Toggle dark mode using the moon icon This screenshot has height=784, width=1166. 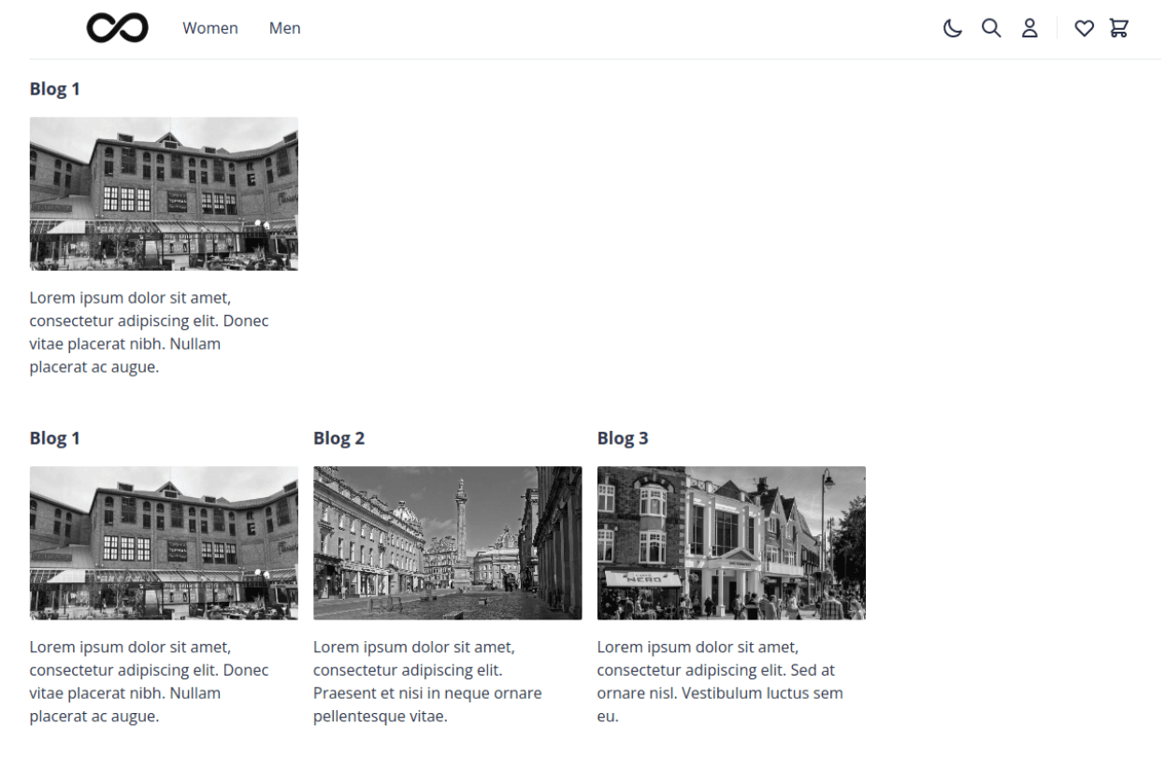(x=952, y=28)
